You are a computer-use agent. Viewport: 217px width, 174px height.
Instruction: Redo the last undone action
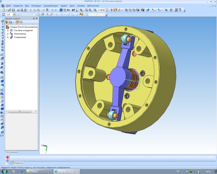[x=56, y=10]
